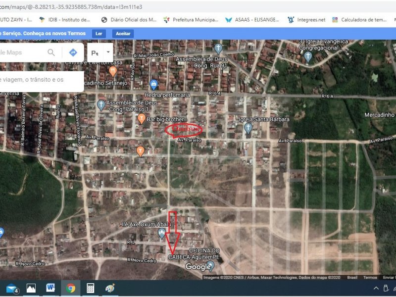This screenshot has width=396, height=297.
Task: Click the Mercadinho Setanejo map label
Action: point(105,83)
